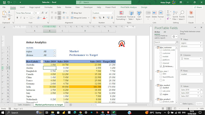
Task: Switch to All tab in PivotTable Fields
Action: click(165, 32)
